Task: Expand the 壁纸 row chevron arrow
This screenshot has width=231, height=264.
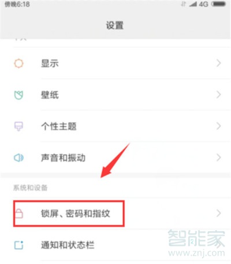Action: [x=218, y=95]
